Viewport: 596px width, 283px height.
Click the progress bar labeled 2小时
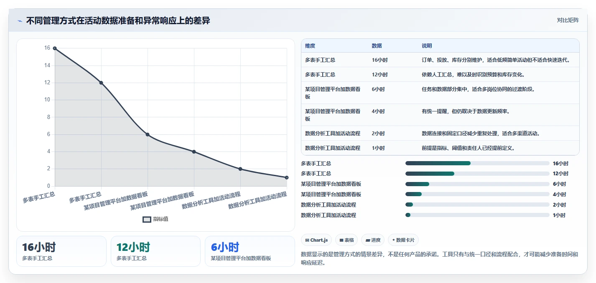(x=477, y=205)
